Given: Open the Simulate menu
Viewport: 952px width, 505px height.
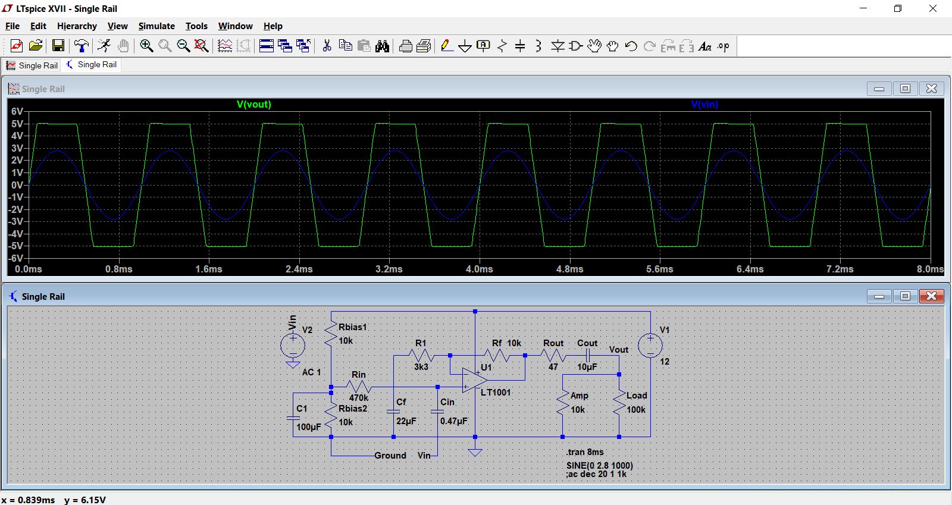Looking at the screenshot, I should (x=156, y=26).
